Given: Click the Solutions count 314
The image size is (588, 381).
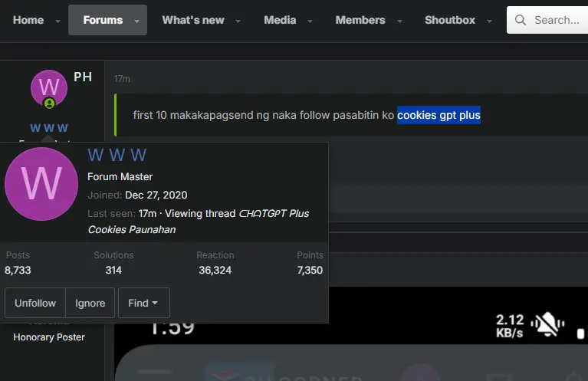Looking at the screenshot, I should (113, 270).
